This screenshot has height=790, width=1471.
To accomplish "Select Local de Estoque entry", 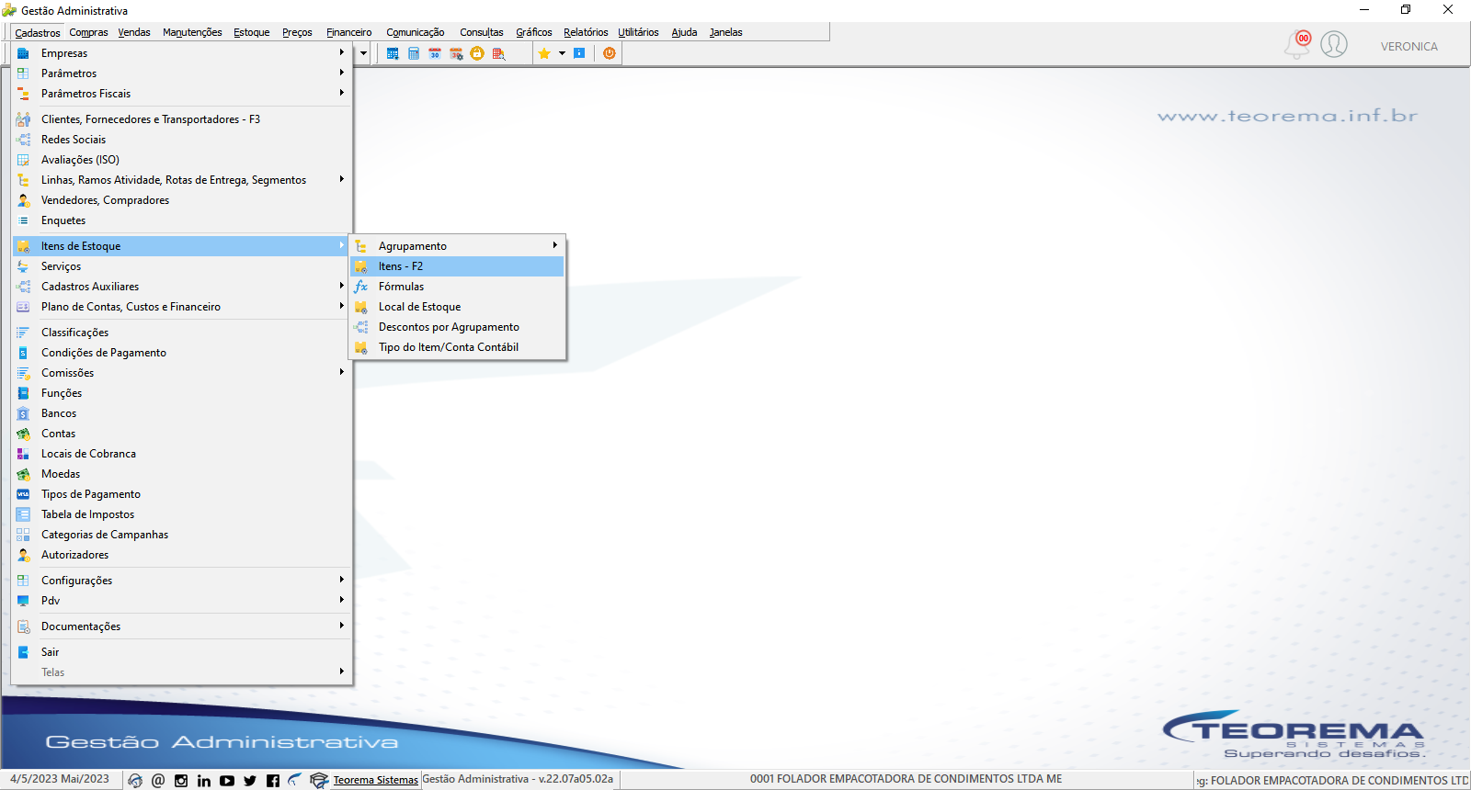I will (x=457, y=307).
